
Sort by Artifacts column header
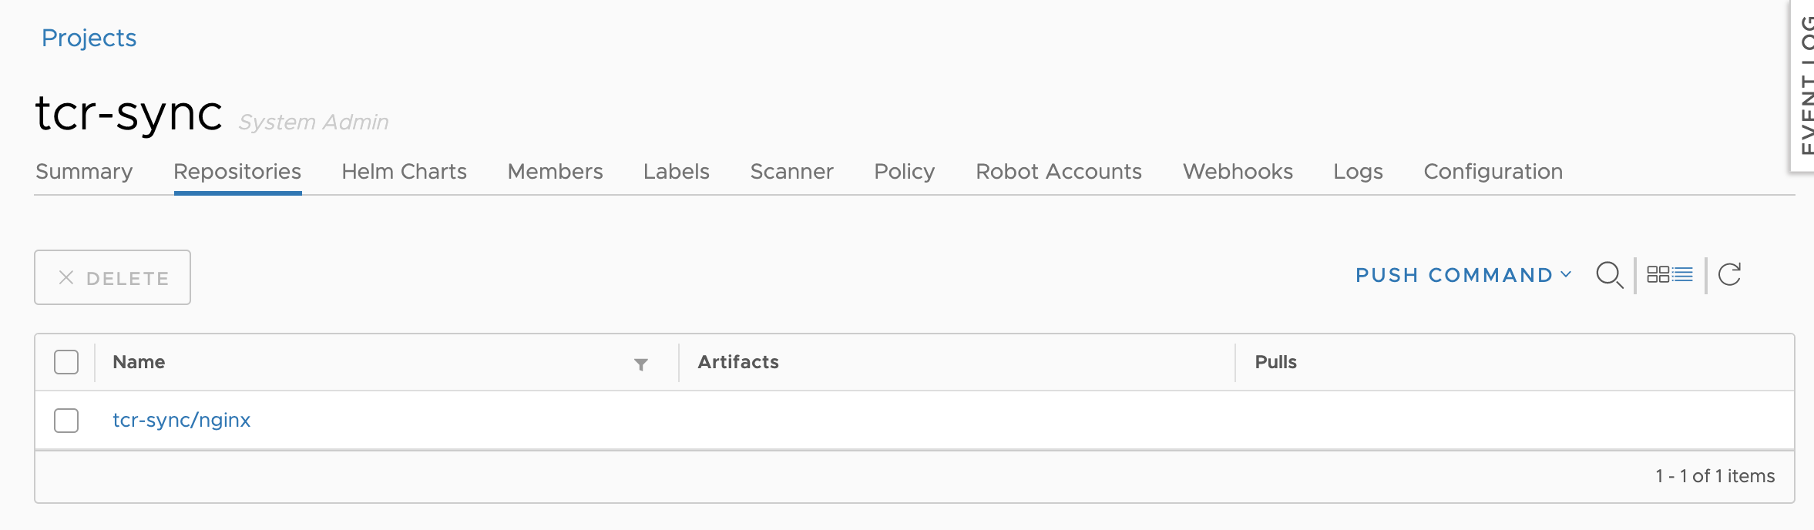tap(737, 362)
